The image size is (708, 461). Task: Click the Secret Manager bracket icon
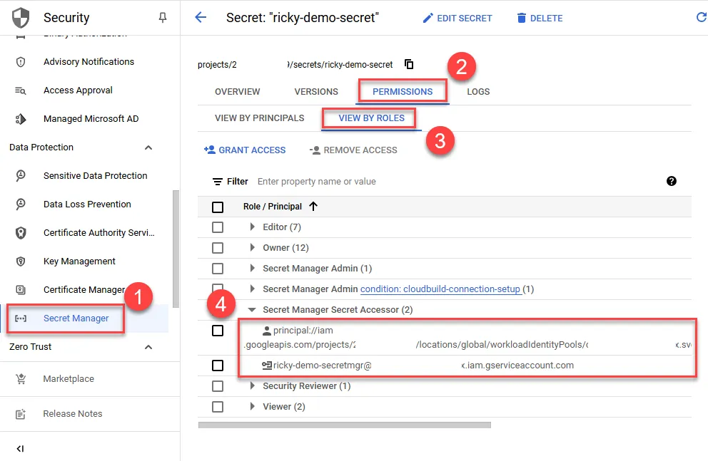(21, 318)
